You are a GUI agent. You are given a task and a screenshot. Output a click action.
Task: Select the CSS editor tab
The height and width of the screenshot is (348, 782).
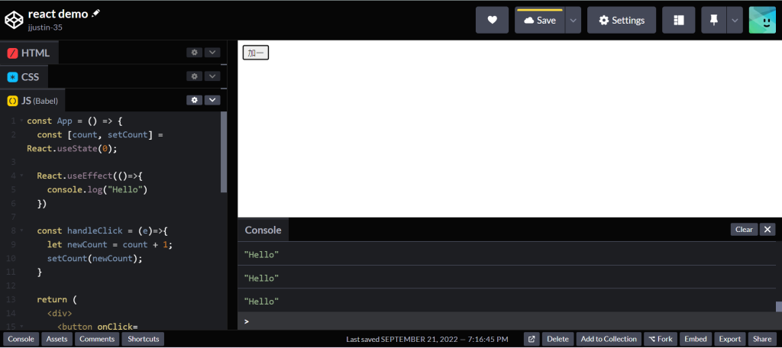coord(24,77)
